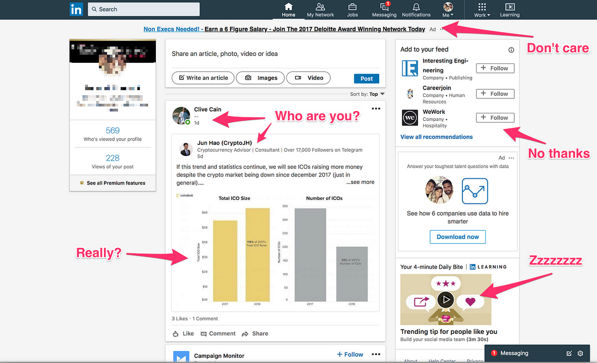Screen dimensions: 597x363
Task: Open Clive Cain's profile photo
Action: 181,116
